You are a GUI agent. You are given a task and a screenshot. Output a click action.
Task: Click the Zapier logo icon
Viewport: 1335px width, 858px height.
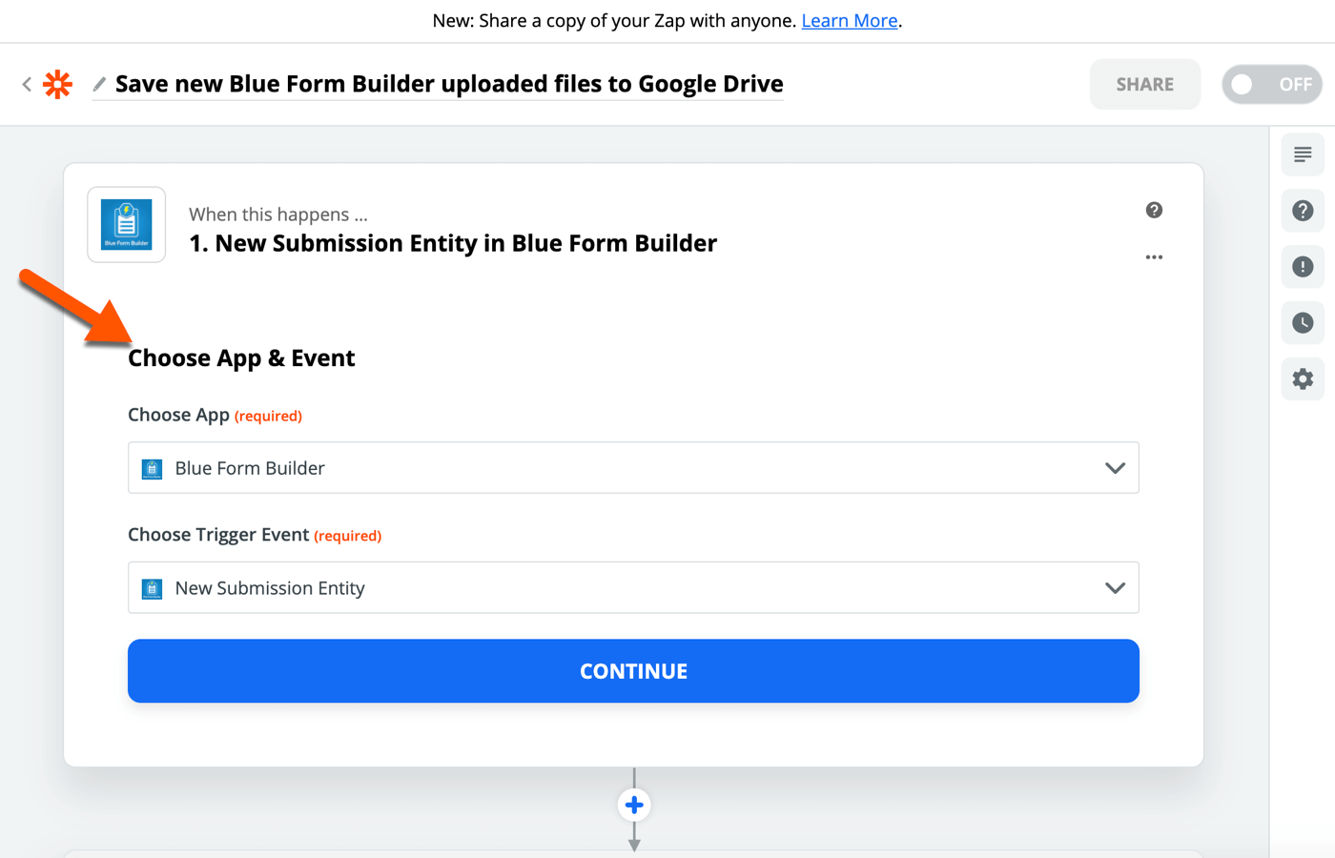point(57,84)
